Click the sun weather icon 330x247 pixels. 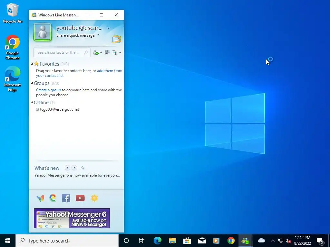pos(94,198)
